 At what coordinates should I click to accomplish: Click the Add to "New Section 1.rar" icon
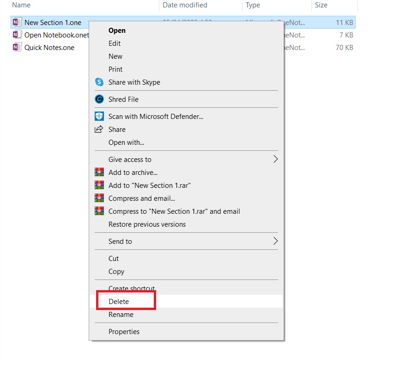pos(99,185)
